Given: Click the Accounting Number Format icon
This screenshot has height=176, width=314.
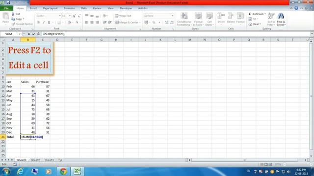Looking at the screenshot, I should click(146, 22).
